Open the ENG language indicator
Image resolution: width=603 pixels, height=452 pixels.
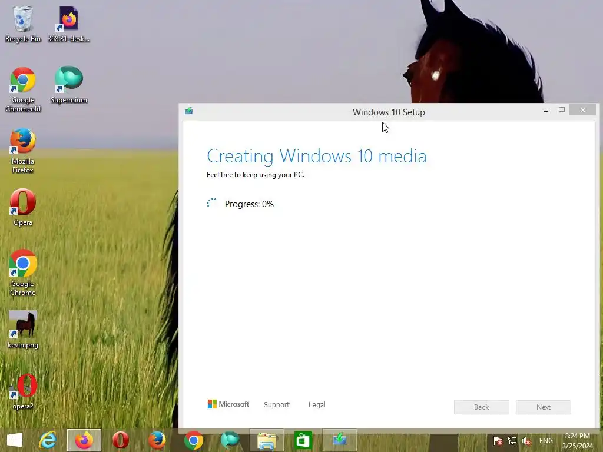[x=546, y=441]
